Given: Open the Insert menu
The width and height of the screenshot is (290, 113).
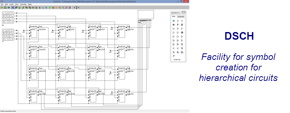Looking at the screenshot, I should pyautogui.click(x=11, y=4).
